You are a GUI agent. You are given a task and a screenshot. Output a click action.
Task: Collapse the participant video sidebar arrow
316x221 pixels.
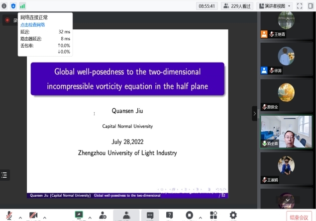254,114
